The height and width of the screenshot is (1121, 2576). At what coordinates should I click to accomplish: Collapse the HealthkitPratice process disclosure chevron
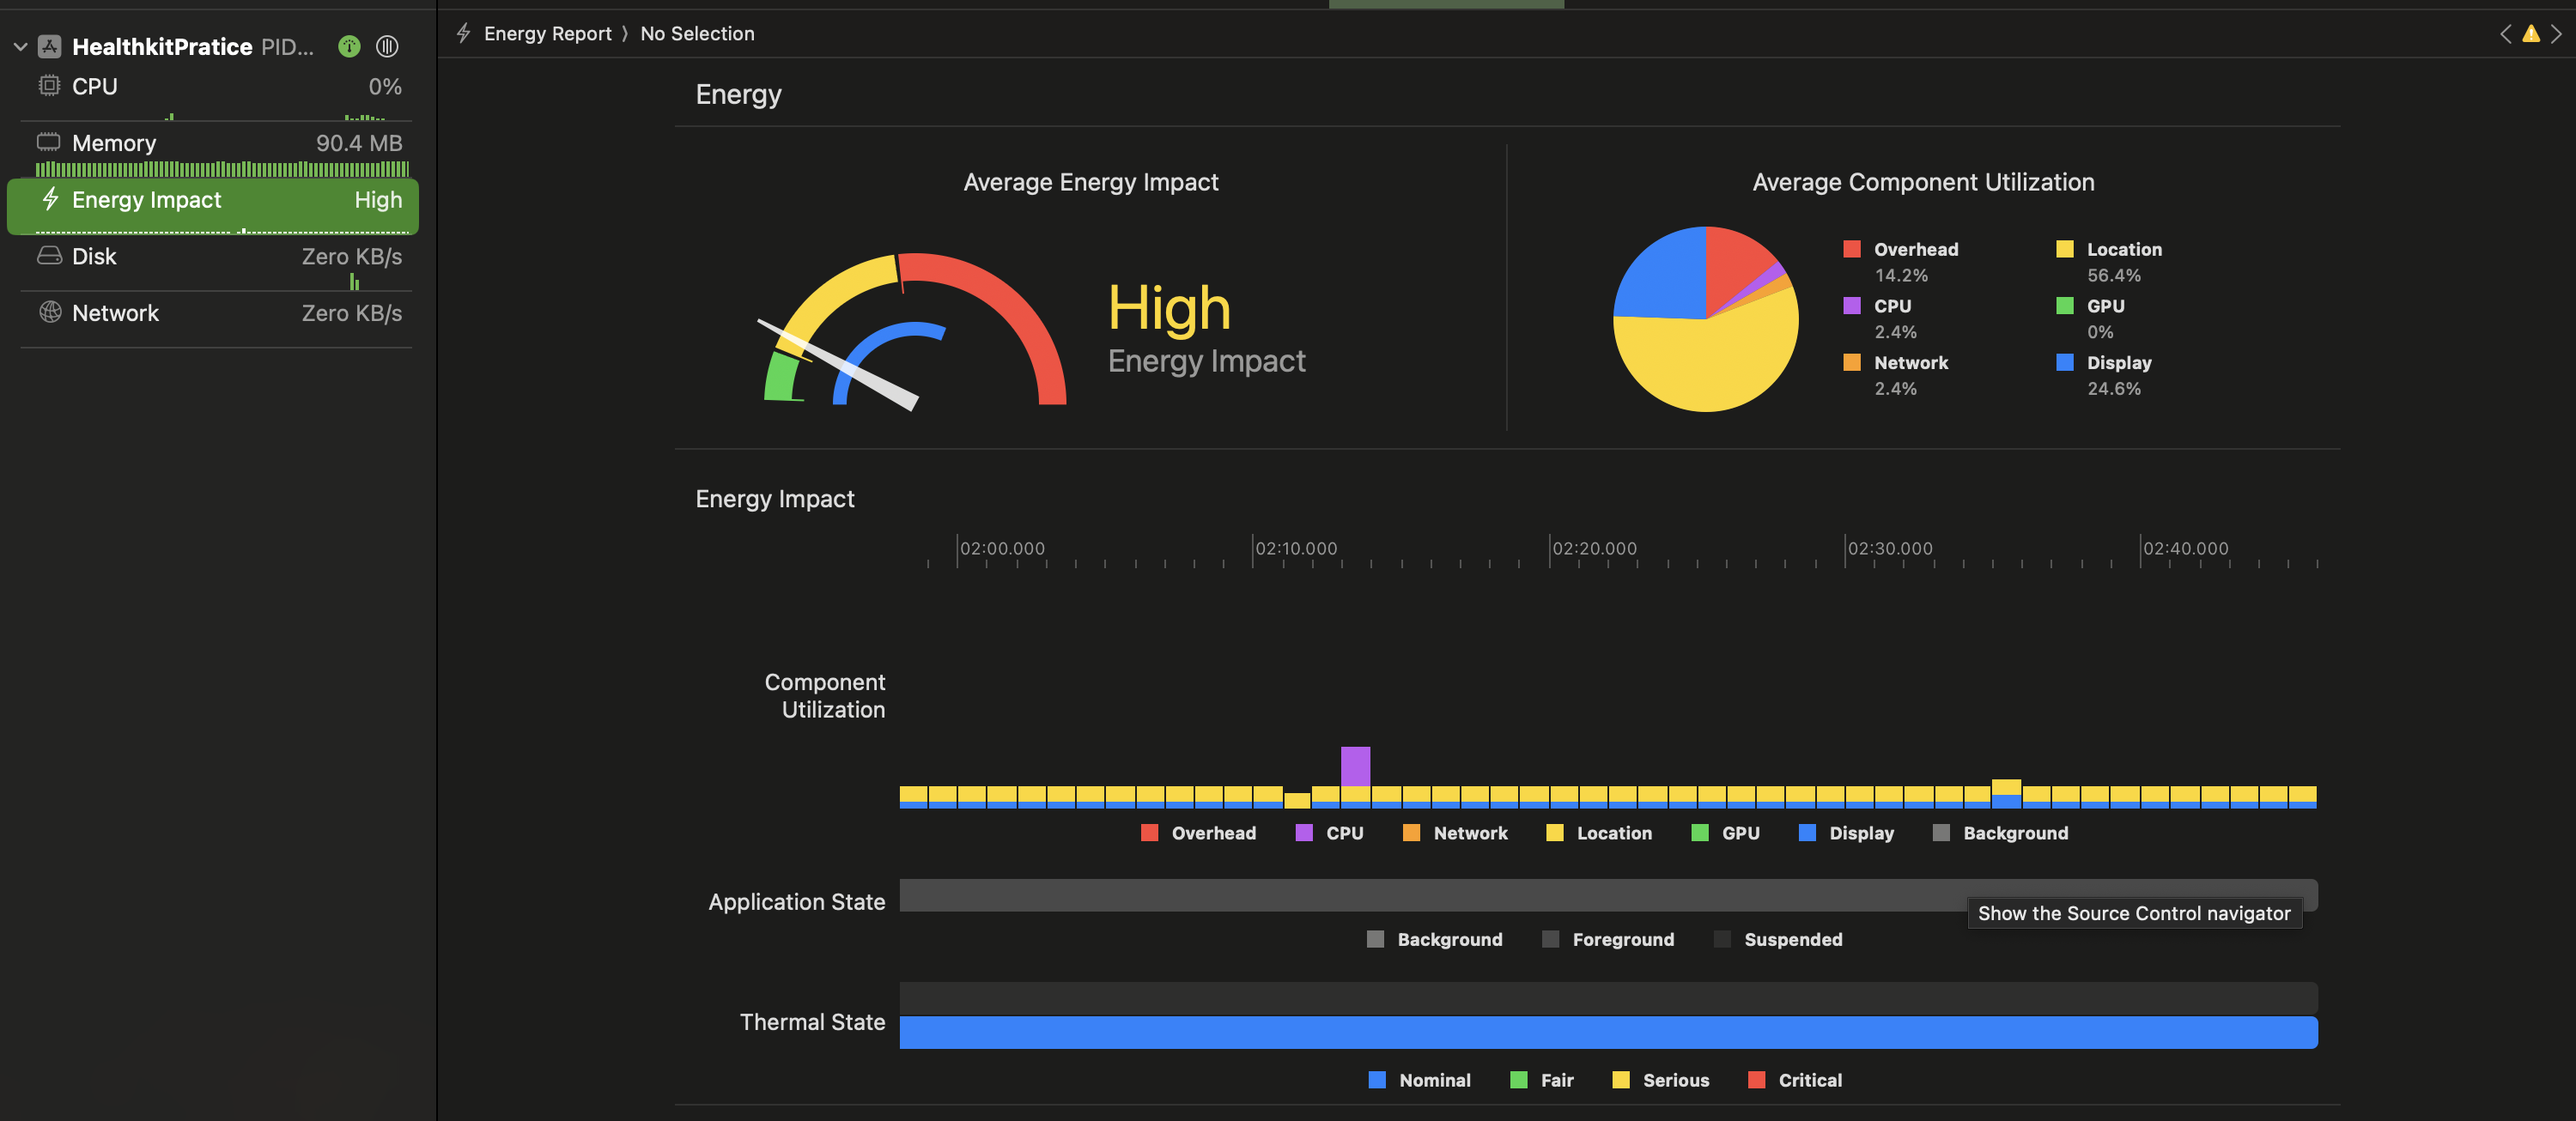coord(20,47)
